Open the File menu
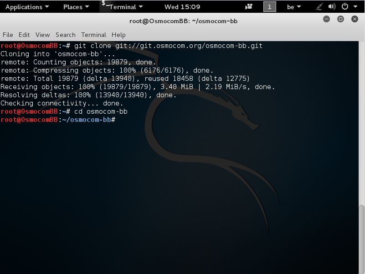The image size is (365, 274). [8, 35]
